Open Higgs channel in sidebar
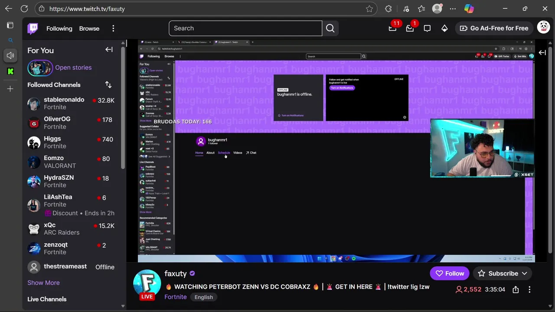 [x=71, y=142]
